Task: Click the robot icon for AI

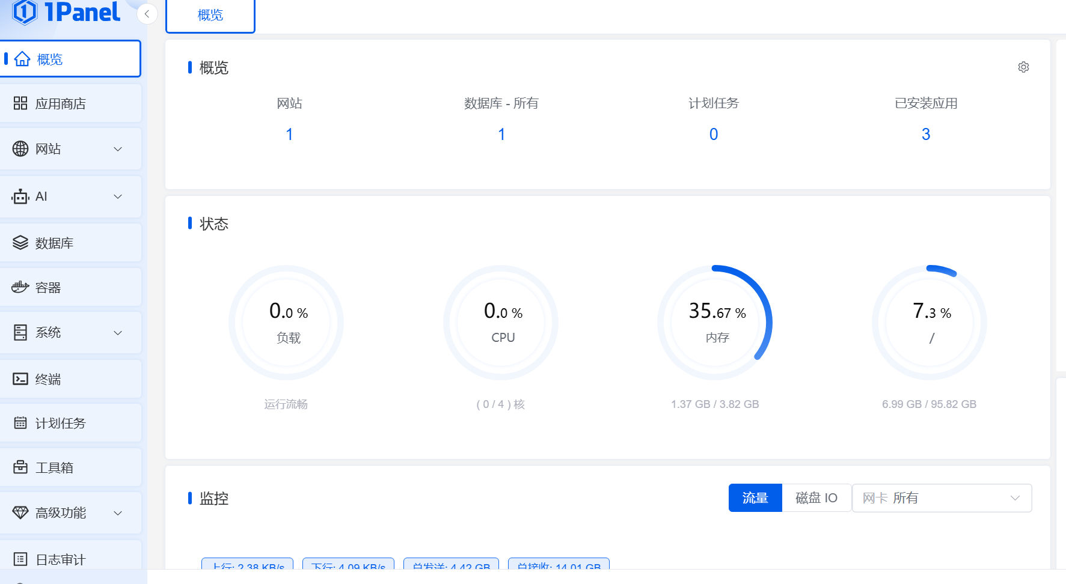Action: [x=20, y=196]
